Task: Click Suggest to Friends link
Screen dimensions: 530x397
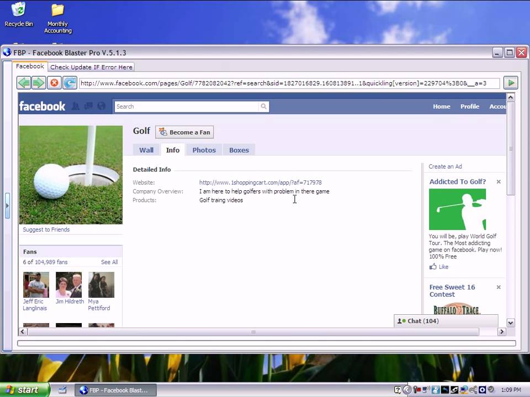Action: (x=46, y=229)
